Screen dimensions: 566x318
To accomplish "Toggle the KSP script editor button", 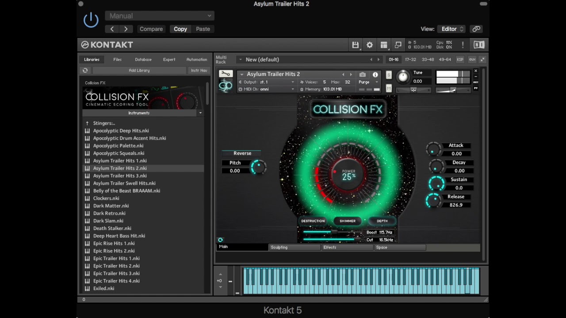I will tap(460, 60).
